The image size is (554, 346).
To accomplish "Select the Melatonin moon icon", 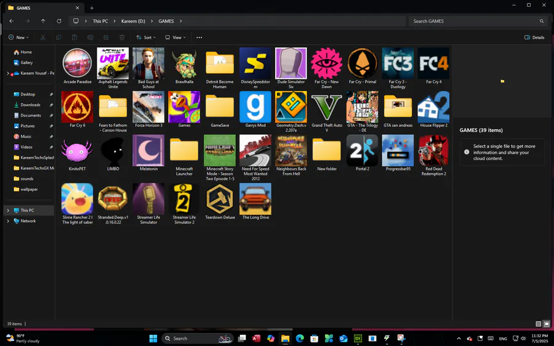I will [148, 151].
